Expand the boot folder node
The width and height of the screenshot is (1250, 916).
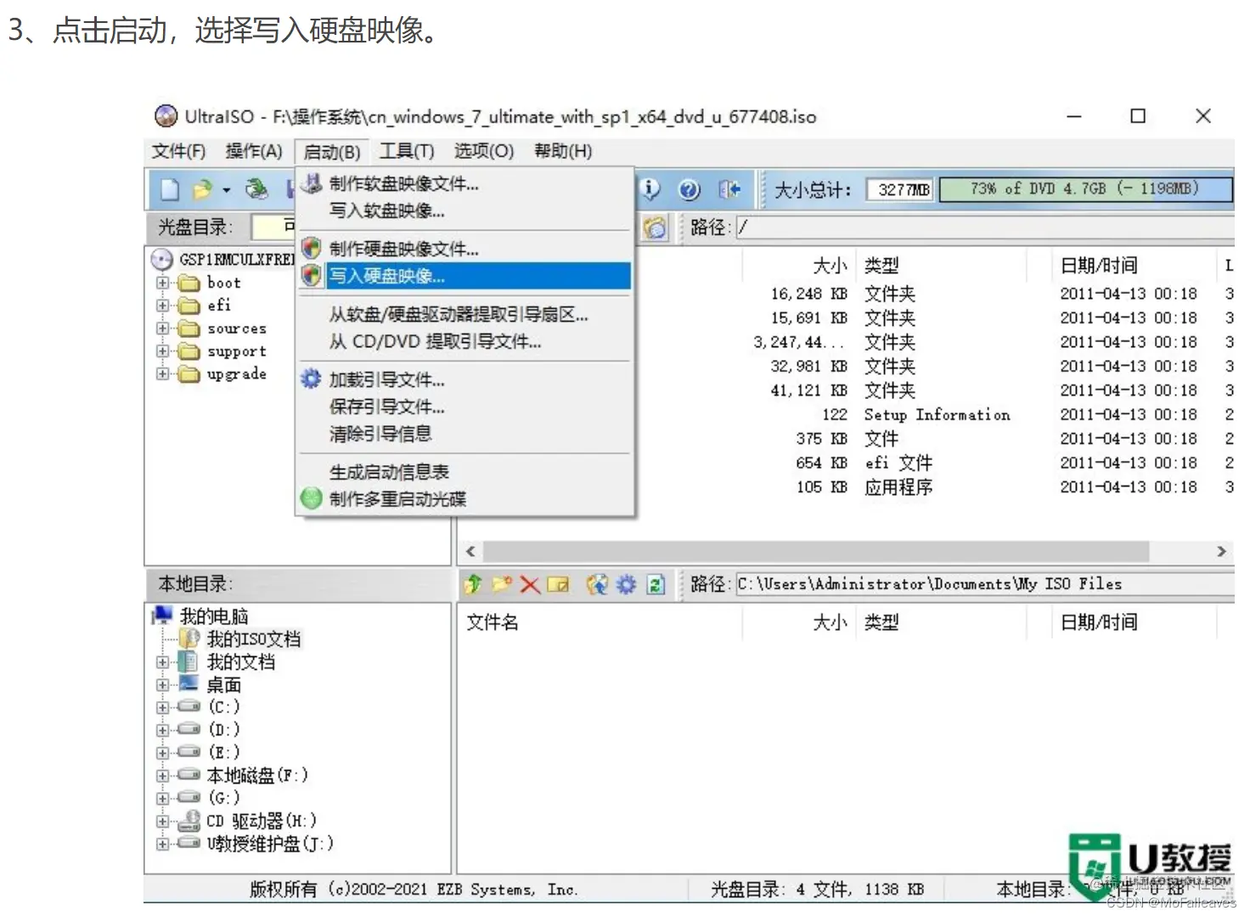click(162, 282)
